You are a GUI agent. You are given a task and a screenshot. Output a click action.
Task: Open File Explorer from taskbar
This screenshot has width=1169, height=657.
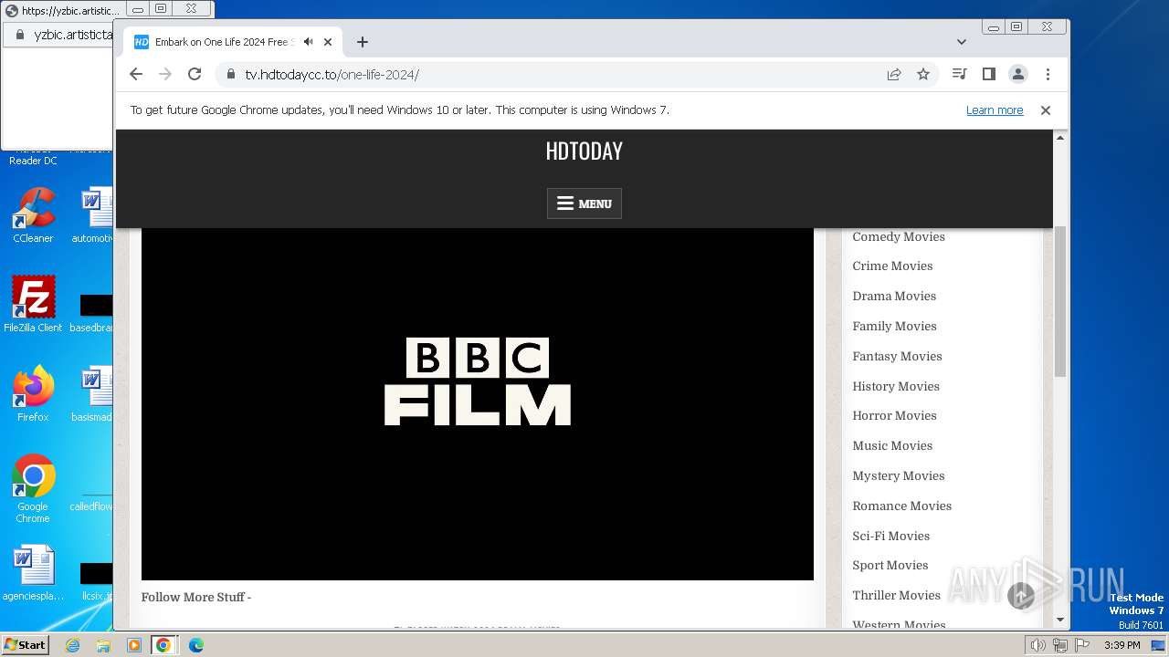coord(103,645)
